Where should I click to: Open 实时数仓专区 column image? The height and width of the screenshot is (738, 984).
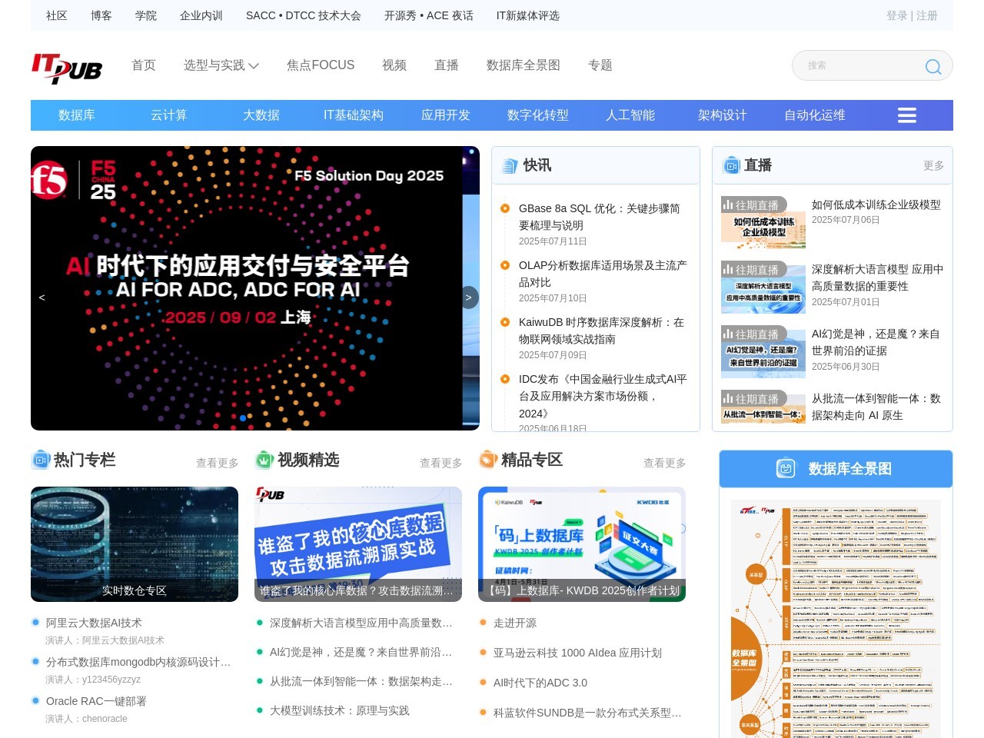point(135,544)
